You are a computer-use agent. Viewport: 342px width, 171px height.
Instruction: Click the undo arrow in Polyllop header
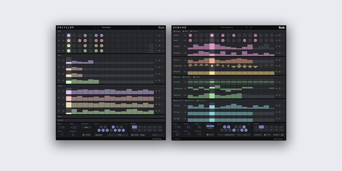coord(128,27)
